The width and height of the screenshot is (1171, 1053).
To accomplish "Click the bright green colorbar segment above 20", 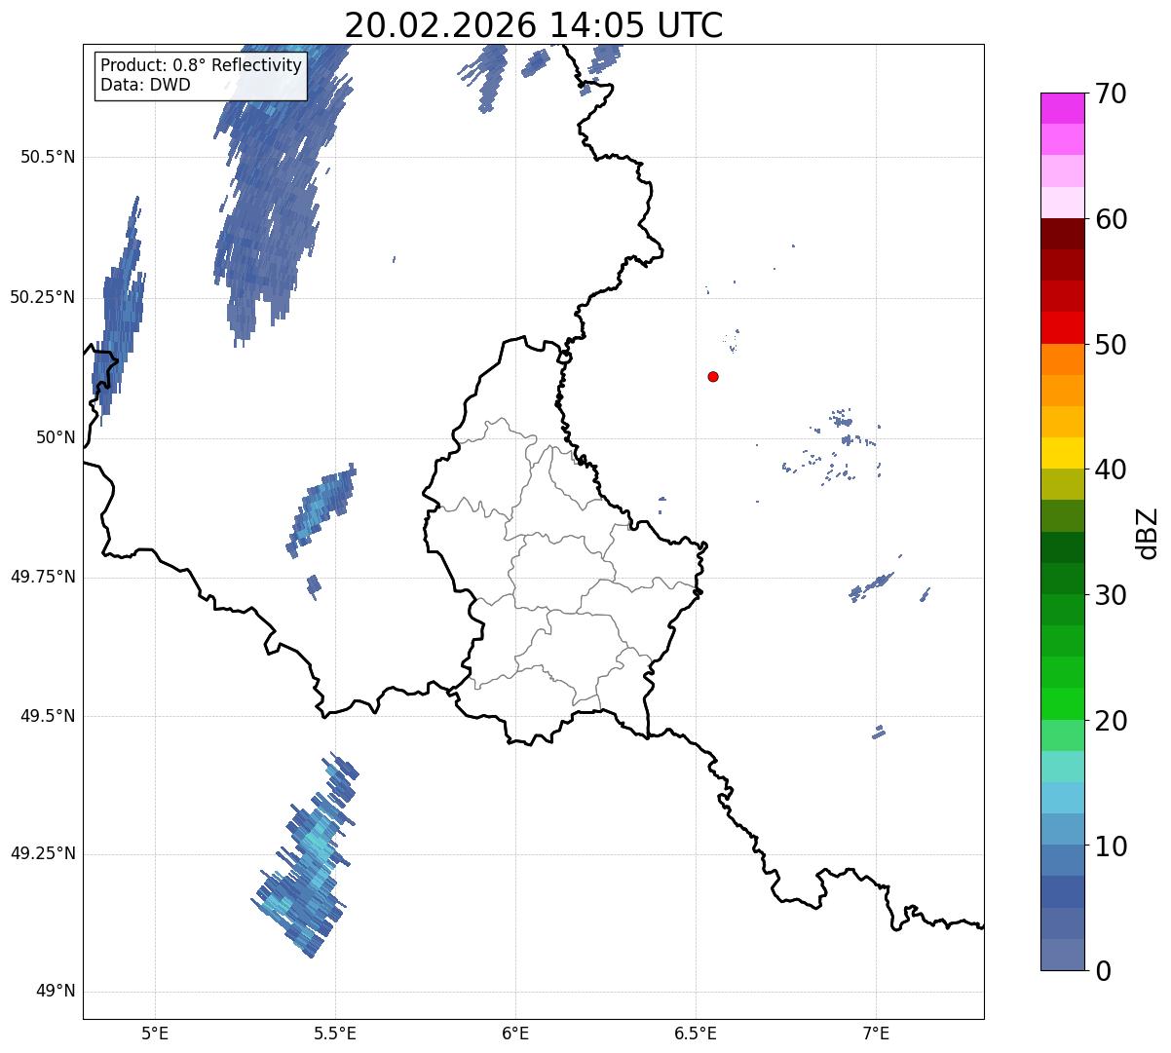I will (x=1062, y=704).
